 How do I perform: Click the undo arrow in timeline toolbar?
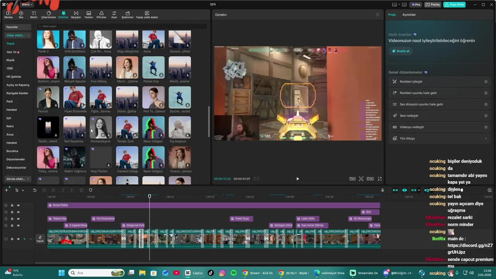tap(34, 190)
